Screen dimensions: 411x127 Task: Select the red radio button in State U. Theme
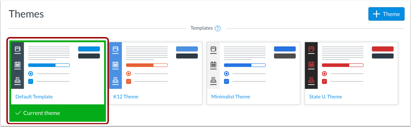tap(324, 74)
